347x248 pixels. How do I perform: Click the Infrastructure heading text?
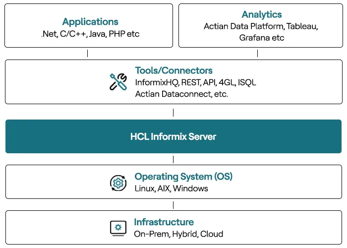pyautogui.click(x=164, y=222)
